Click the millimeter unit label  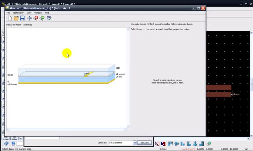click(12, 84)
